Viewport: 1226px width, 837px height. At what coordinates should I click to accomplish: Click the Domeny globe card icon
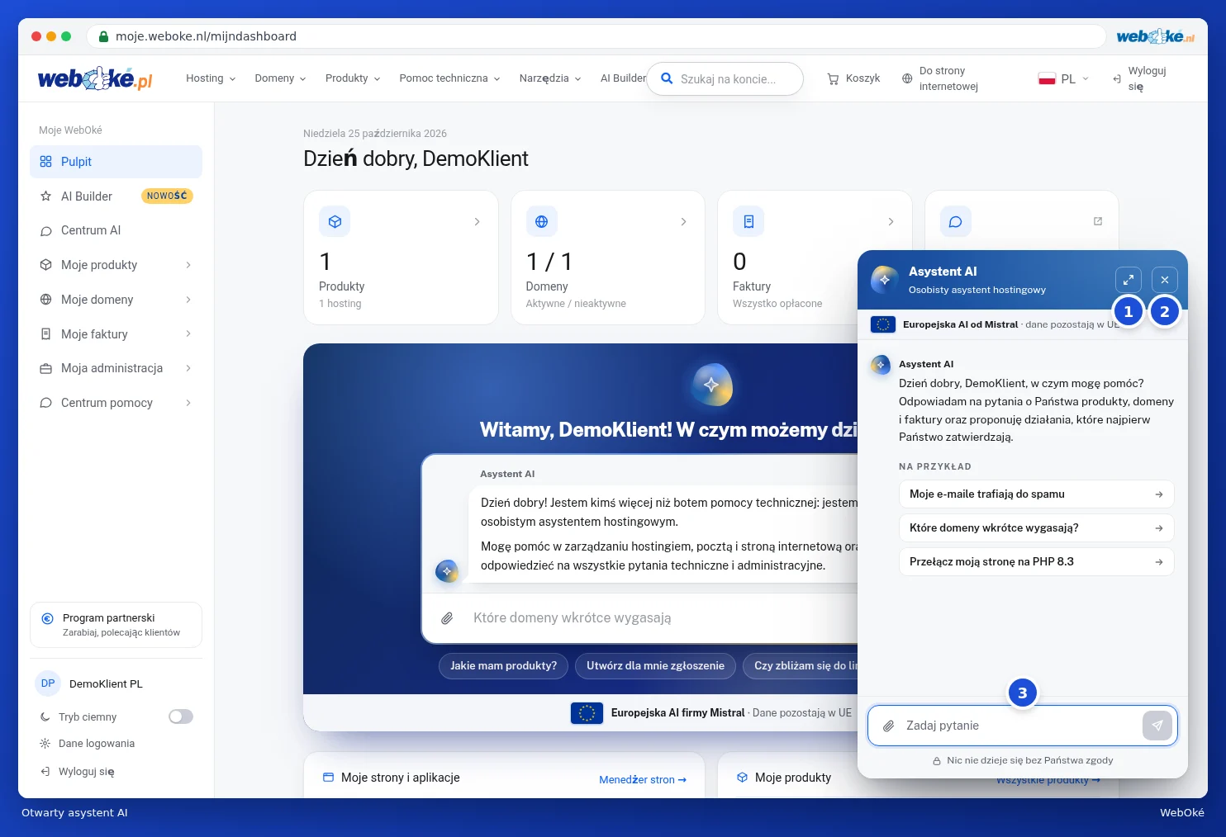click(541, 221)
